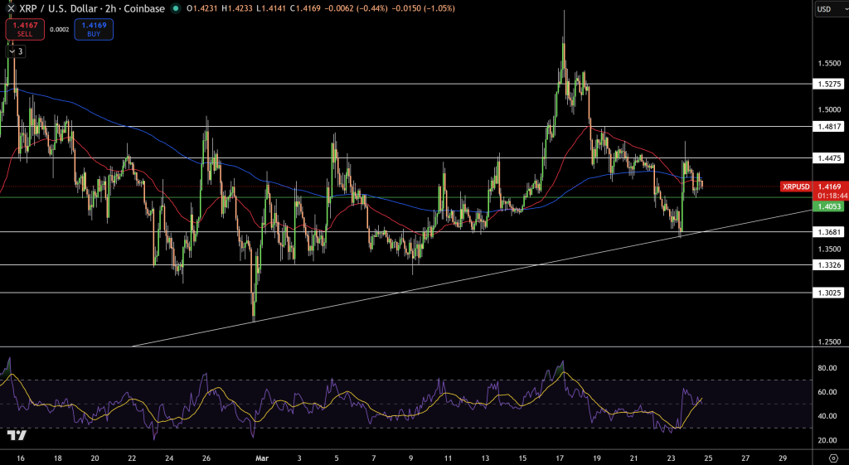
Task: Click date 21 on the time axis
Action: coord(634,458)
